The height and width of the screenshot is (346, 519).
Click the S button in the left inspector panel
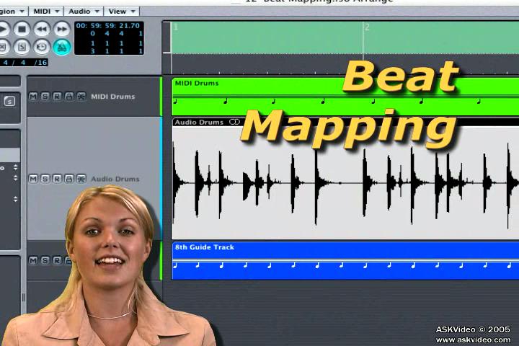(x=9, y=101)
